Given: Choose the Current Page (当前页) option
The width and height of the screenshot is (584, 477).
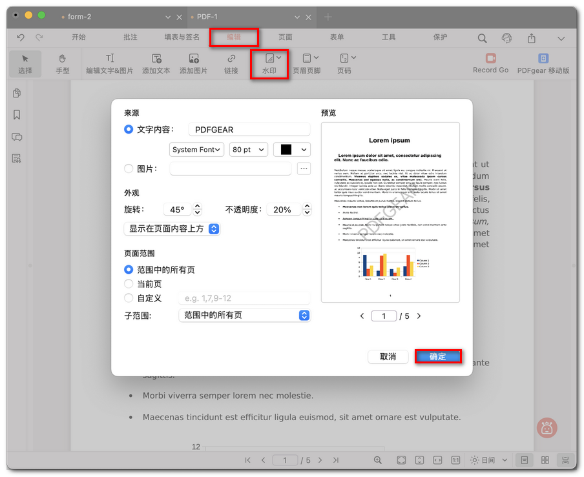Looking at the screenshot, I should click(129, 284).
